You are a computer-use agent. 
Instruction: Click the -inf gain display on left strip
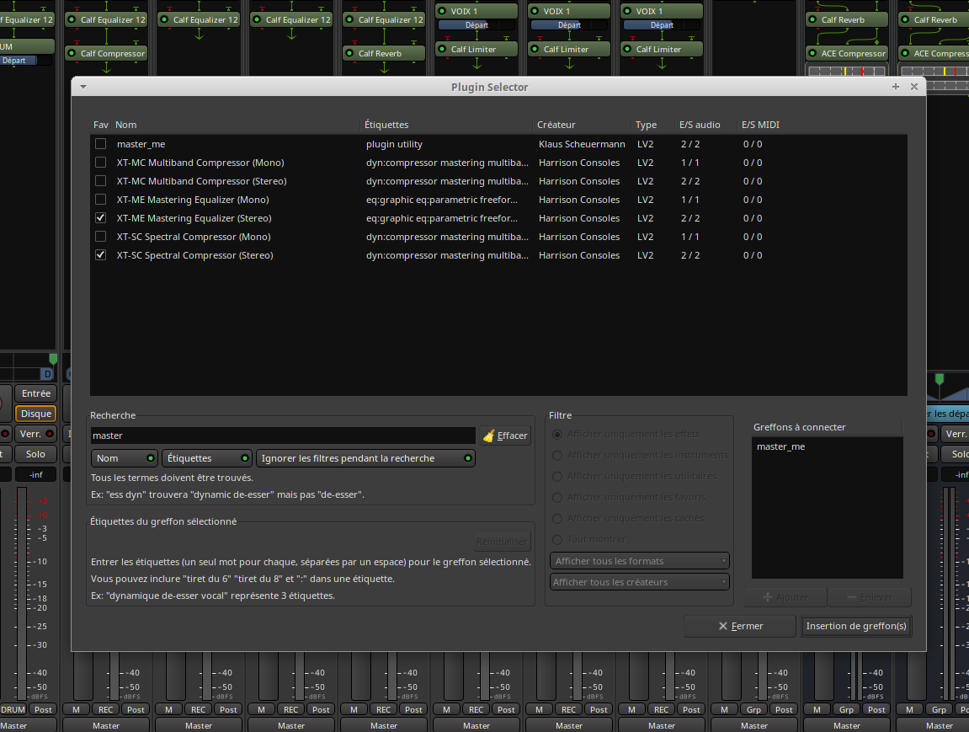pyautogui.click(x=36, y=474)
